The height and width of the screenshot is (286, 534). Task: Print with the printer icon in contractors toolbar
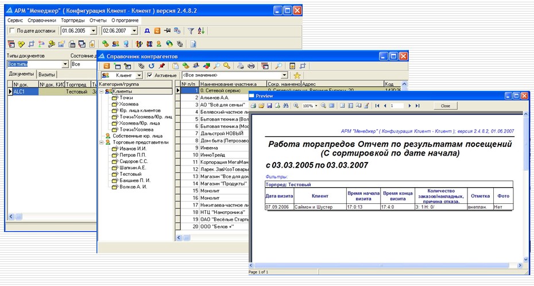pyautogui.click(x=251, y=66)
